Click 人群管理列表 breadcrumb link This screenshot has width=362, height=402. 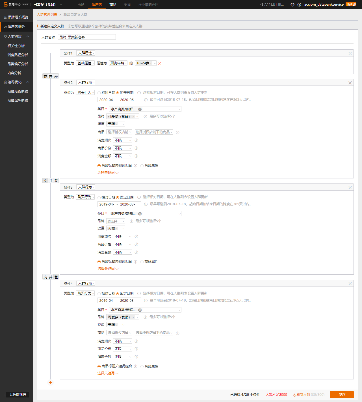click(x=47, y=15)
